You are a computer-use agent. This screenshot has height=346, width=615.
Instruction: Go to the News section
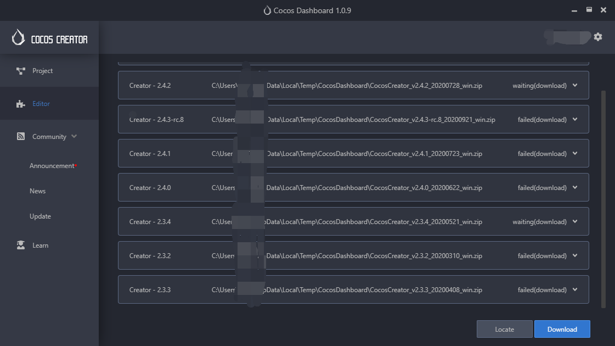click(x=38, y=191)
